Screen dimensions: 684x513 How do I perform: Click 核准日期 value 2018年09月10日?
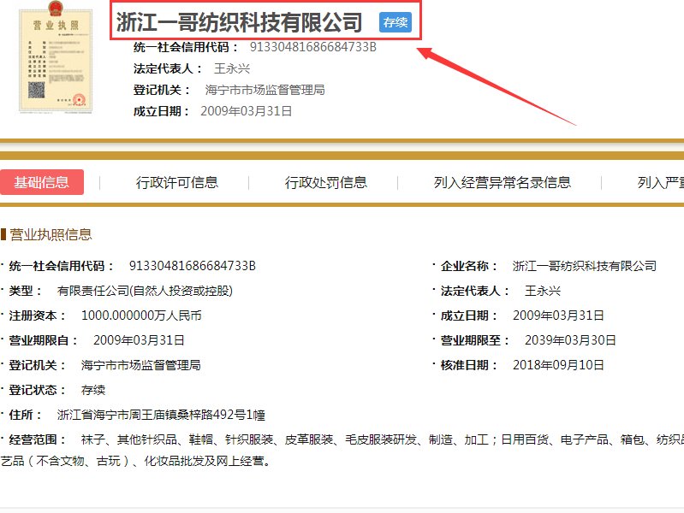click(558, 365)
